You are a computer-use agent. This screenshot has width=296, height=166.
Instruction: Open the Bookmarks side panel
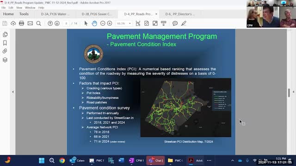pyautogui.click(x=5, y=43)
